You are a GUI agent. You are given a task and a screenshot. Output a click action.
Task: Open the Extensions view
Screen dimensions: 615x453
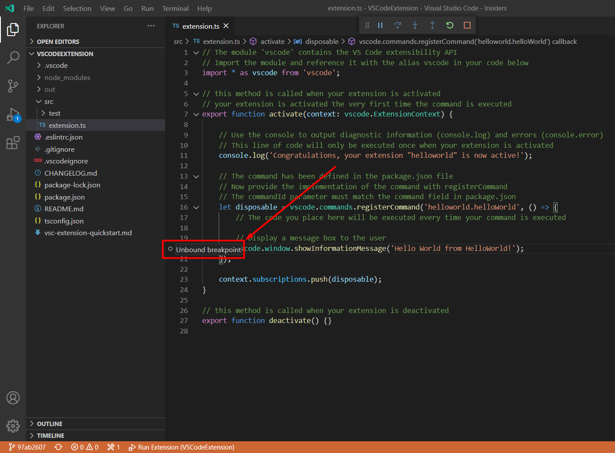click(x=13, y=143)
